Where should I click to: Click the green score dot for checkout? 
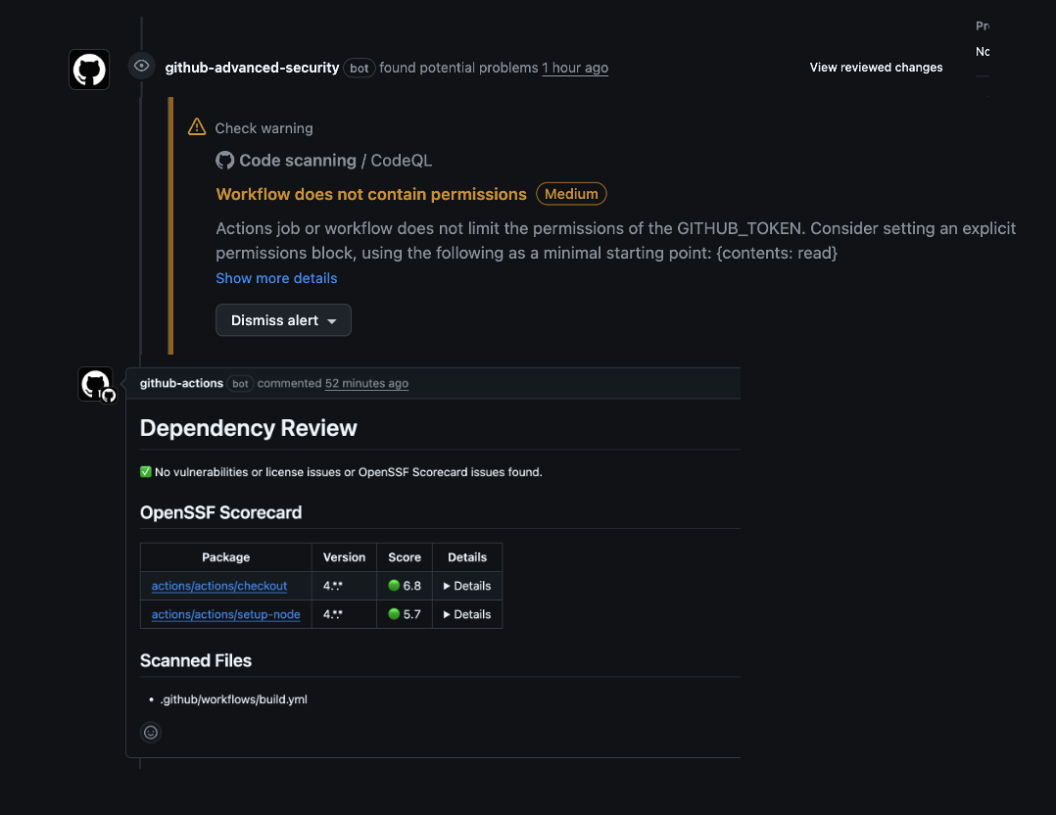pyautogui.click(x=394, y=586)
